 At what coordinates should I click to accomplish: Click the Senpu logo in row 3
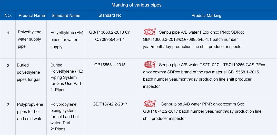pos(150,104)
